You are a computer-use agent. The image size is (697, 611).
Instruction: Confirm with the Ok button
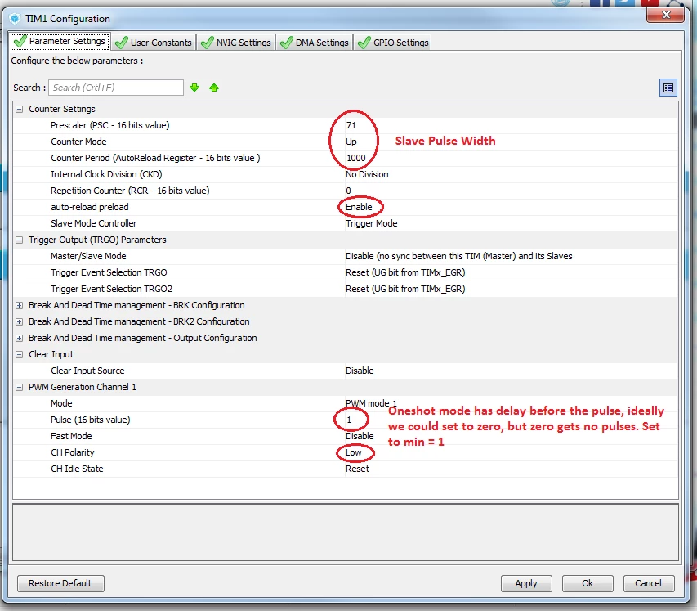coord(588,583)
